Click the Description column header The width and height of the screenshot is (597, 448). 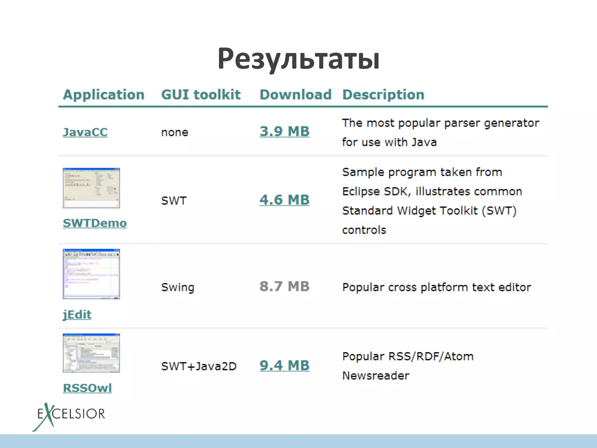pyautogui.click(x=383, y=95)
